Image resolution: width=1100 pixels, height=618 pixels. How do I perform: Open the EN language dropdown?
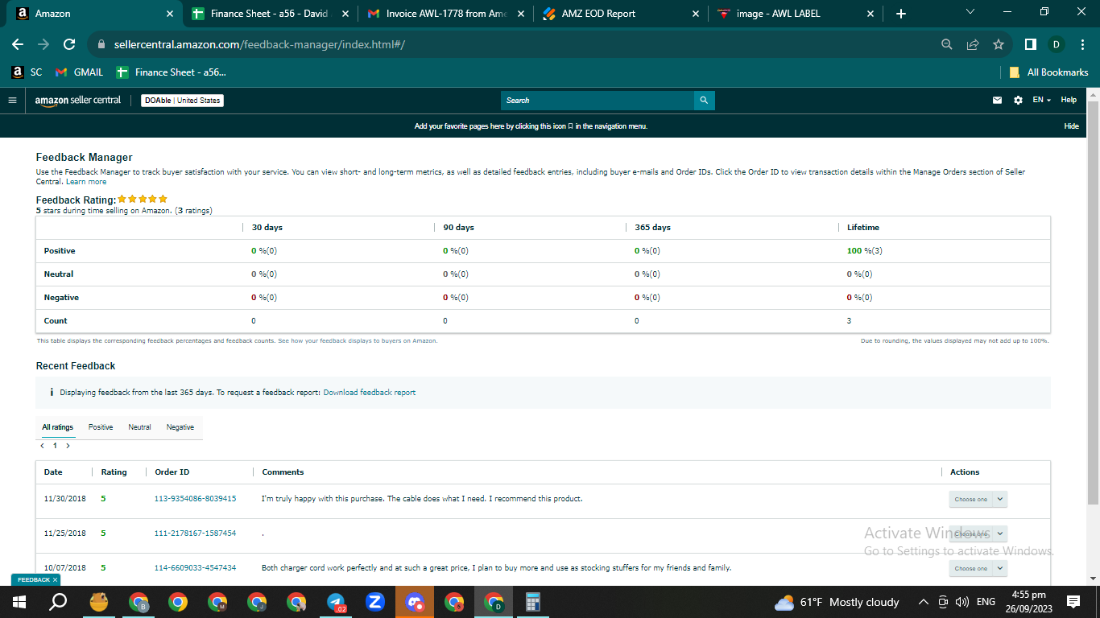(1041, 101)
